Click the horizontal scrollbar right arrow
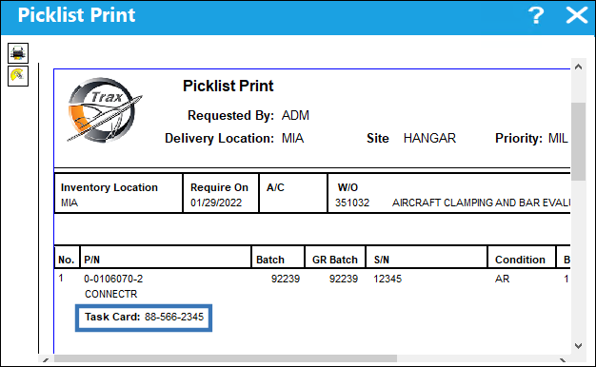 point(563,359)
